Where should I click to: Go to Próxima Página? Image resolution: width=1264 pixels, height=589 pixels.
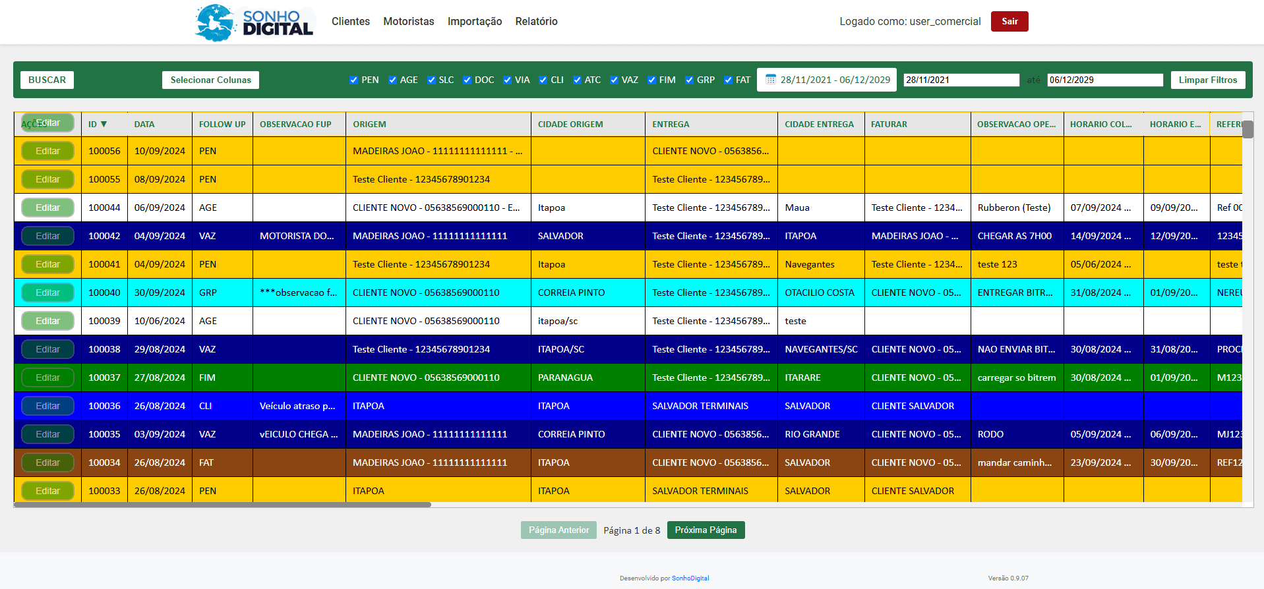(706, 530)
